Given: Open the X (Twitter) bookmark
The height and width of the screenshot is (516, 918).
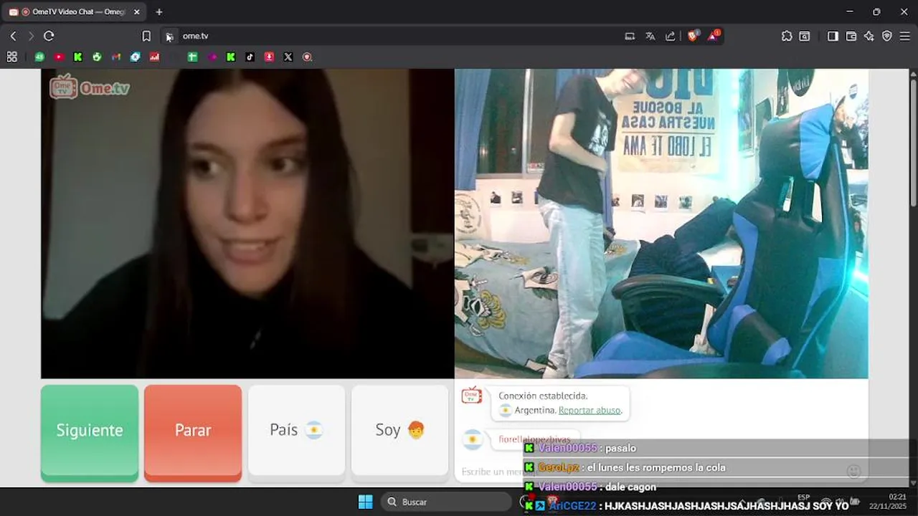Looking at the screenshot, I should [x=288, y=57].
